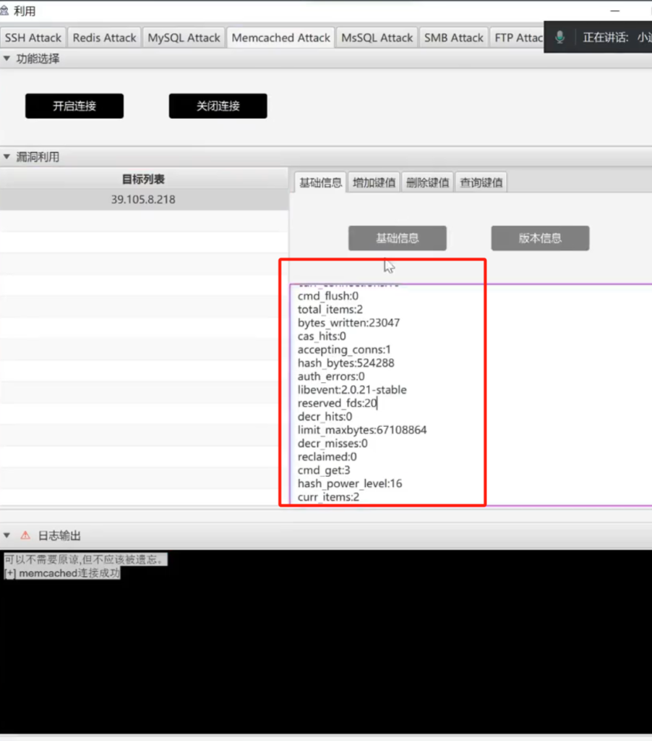Click the gray 基础信息 button
Screen dimensions: 652x741
pyautogui.click(x=398, y=238)
